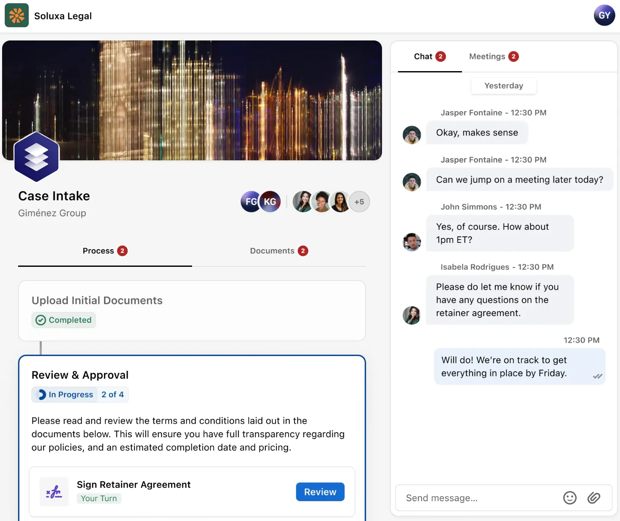Click the Send message input field
The width and height of the screenshot is (620, 521).
coord(479,498)
